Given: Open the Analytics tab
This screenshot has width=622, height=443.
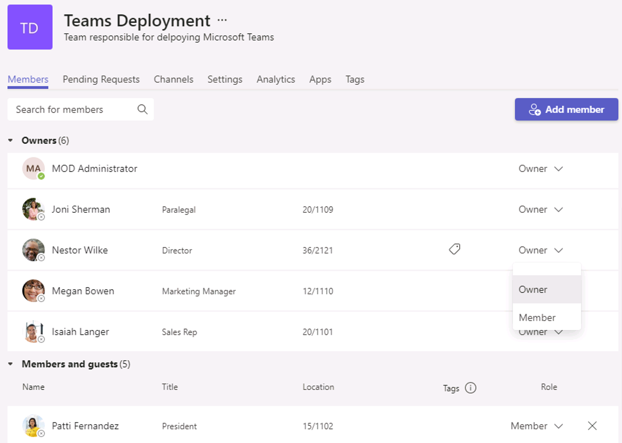Looking at the screenshot, I should pyautogui.click(x=276, y=79).
